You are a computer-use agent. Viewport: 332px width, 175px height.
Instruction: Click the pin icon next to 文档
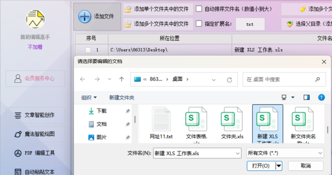(x=128, y=124)
